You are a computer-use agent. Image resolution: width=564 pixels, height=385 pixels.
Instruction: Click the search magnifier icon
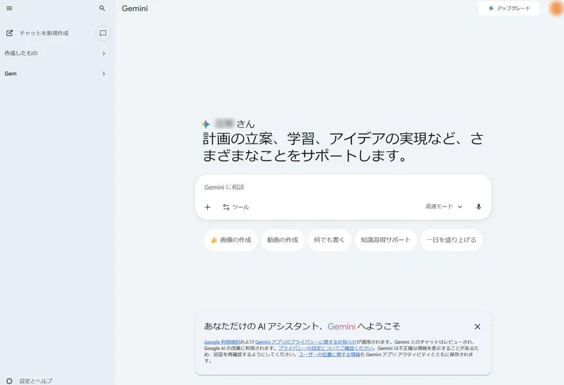pyautogui.click(x=102, y=8)
